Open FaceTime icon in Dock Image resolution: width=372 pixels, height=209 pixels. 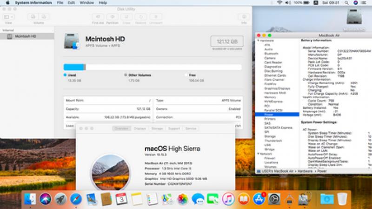(213, 199)
